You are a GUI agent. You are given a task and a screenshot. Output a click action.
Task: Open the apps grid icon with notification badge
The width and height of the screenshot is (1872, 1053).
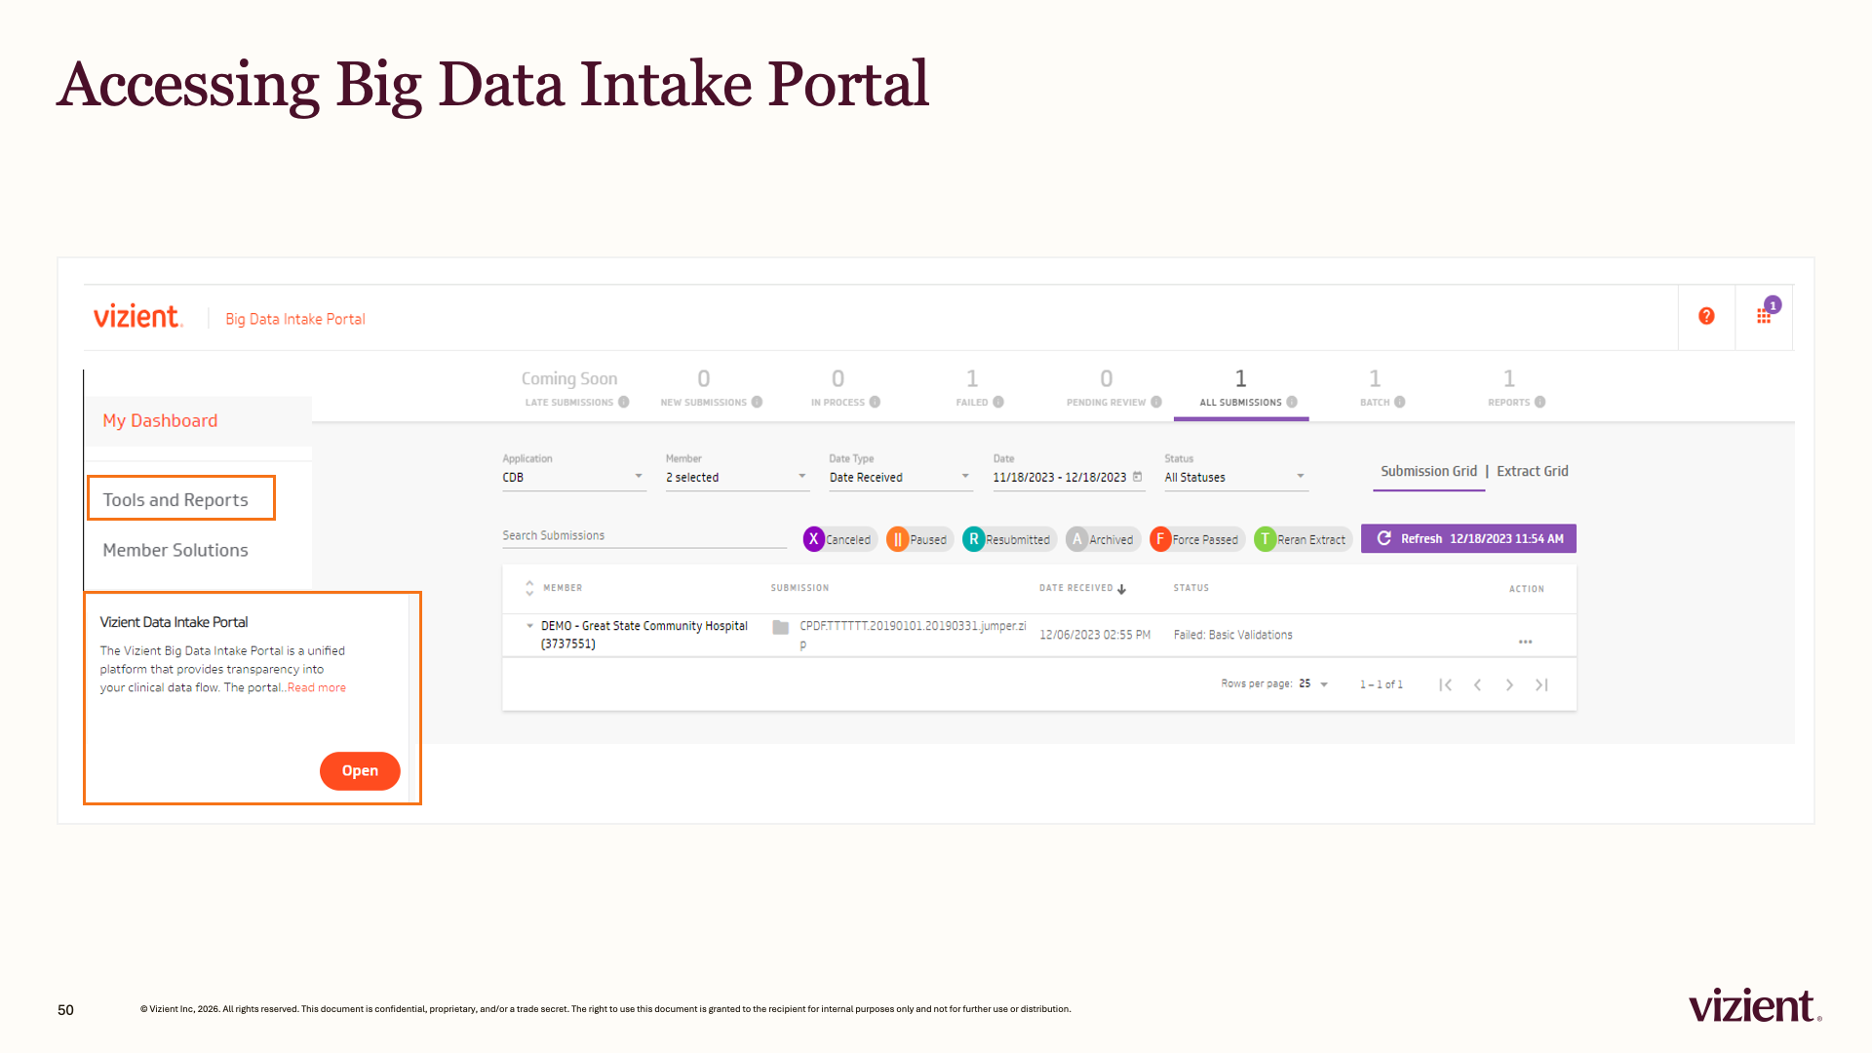tap(1767, 312)
